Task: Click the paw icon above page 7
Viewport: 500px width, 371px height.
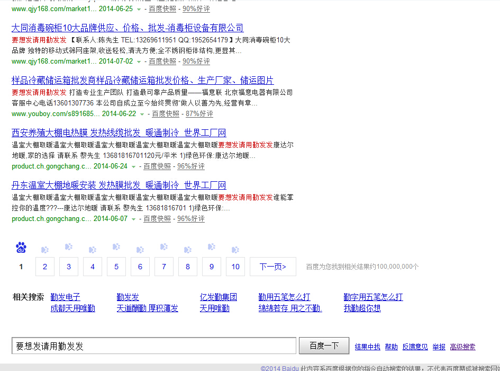Action: tap(164, 246)
